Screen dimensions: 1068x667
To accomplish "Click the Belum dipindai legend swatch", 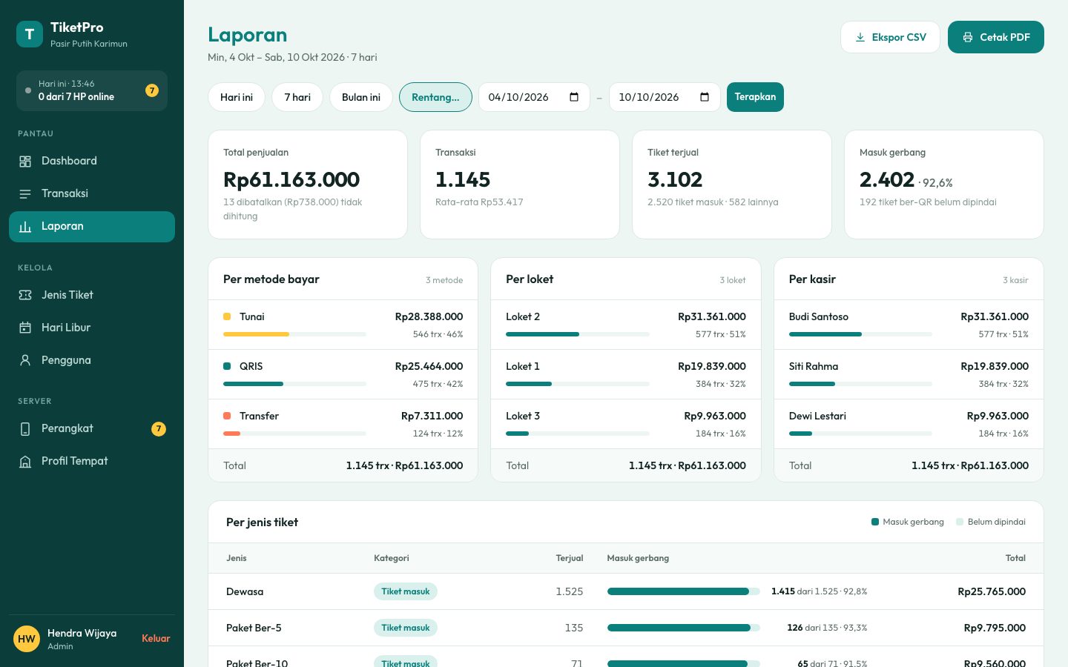I will click(960, 522).
